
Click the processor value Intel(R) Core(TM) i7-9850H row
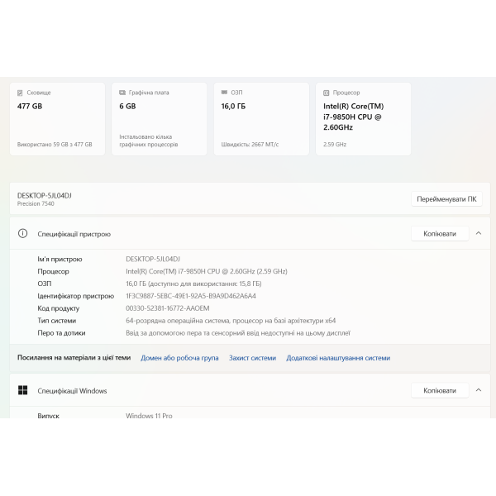[x=207, y=271]
